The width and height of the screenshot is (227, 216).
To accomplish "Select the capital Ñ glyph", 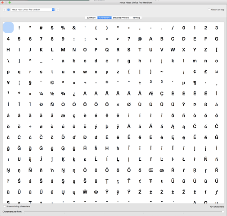I will tap(52, 104).
